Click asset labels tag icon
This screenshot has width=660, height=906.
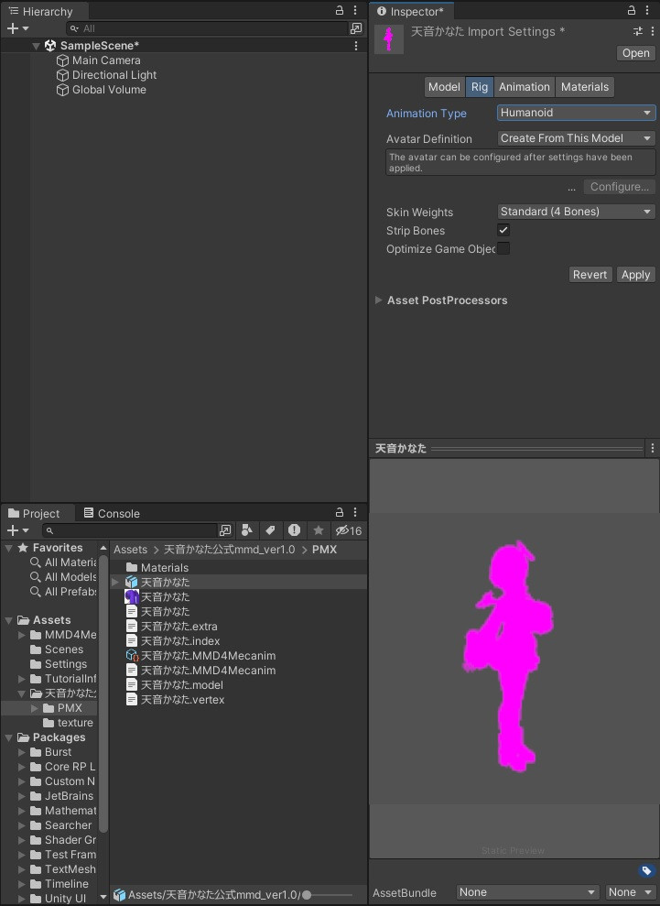click(646, 870)
